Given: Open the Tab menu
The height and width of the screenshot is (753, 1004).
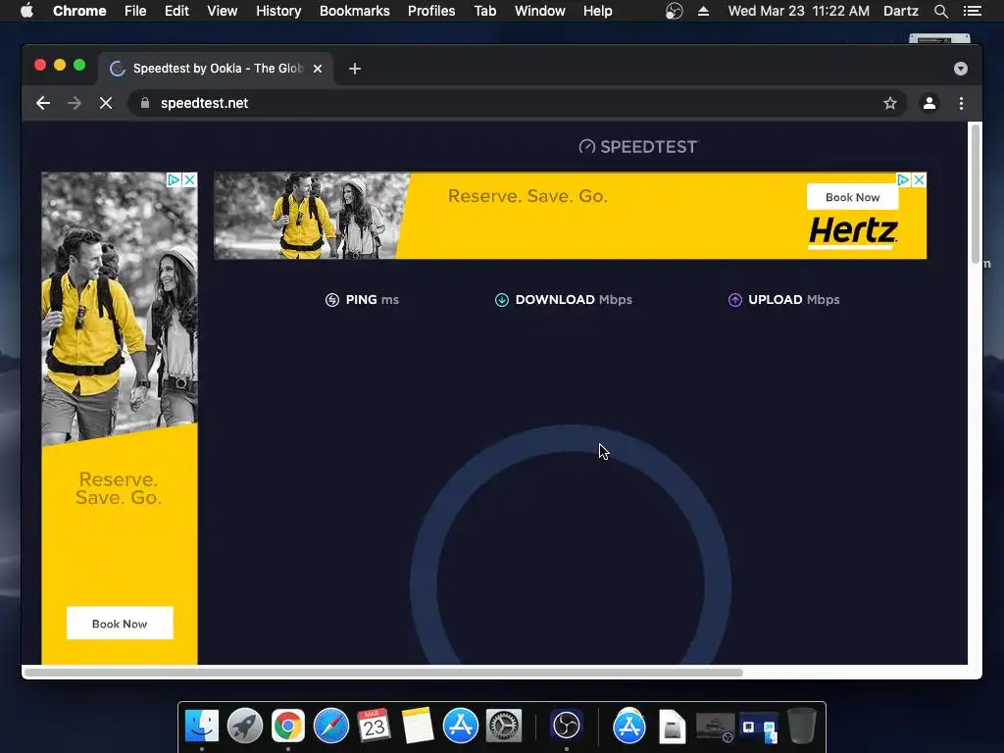Looking at the screenshot, I should click(484, 11).
